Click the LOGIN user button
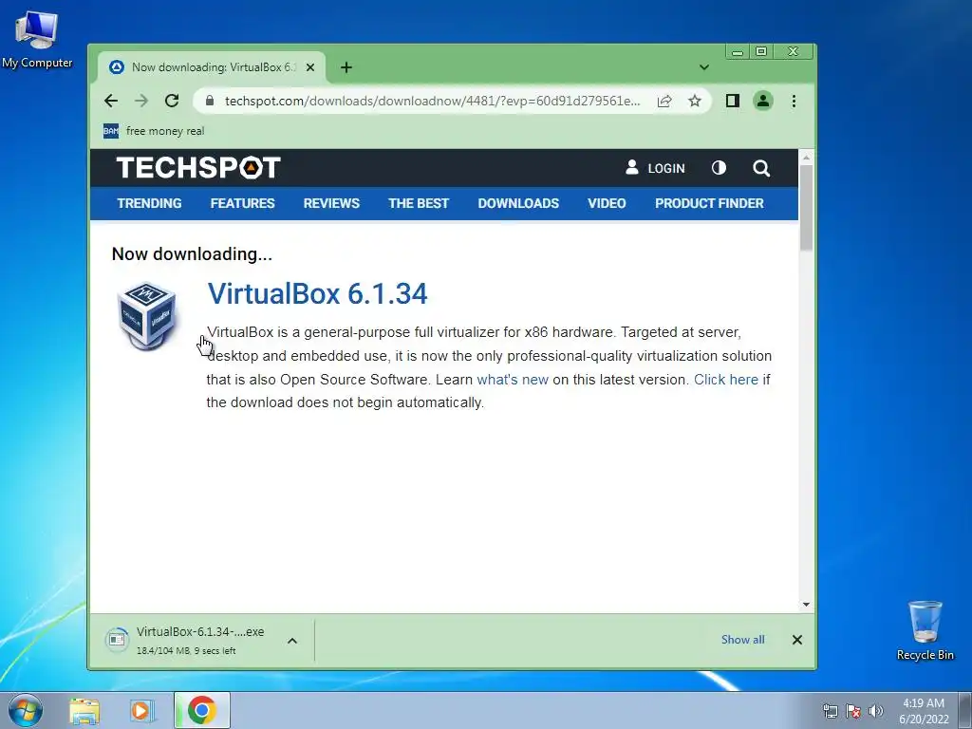Viewport: 972px width, 729px height. click(x=655, y=168)
